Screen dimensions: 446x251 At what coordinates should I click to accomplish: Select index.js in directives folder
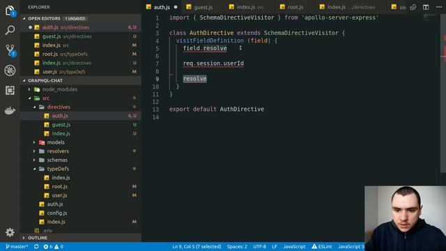point(81,133)
